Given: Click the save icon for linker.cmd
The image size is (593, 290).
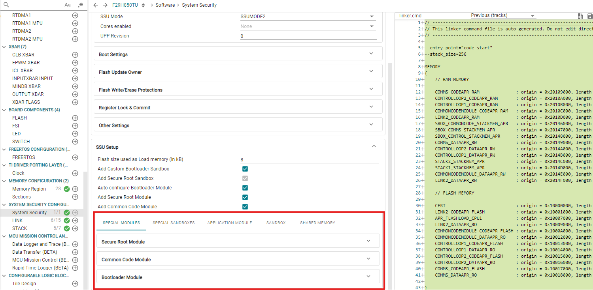Looking at the screenshot, I should pos(590,16).
